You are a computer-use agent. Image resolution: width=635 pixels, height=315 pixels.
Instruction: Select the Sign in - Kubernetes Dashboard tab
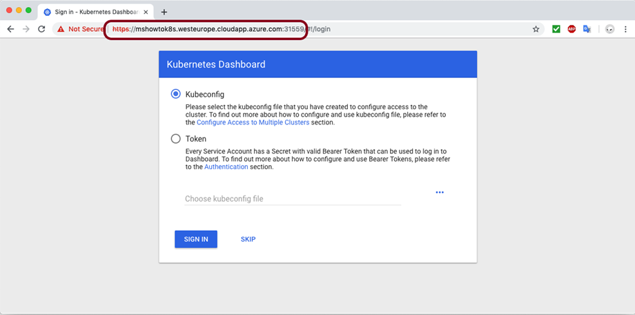click(93, 12)
